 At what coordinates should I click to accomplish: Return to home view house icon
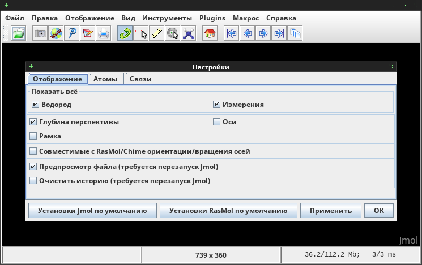210,33
